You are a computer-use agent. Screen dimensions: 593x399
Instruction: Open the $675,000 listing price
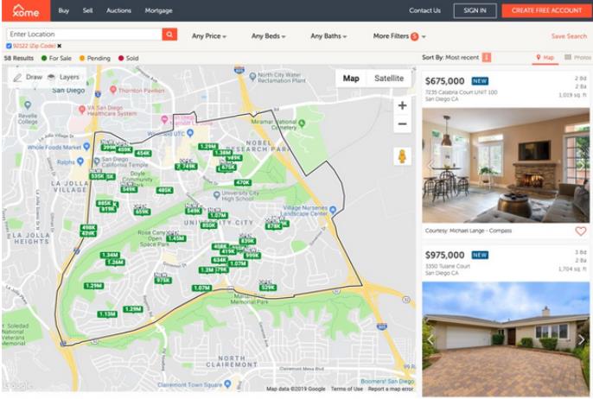[x=444, y=81]
